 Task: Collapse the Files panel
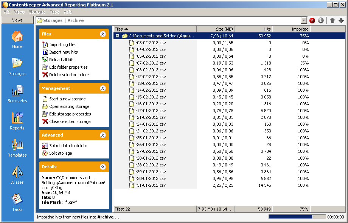(103, 34)
